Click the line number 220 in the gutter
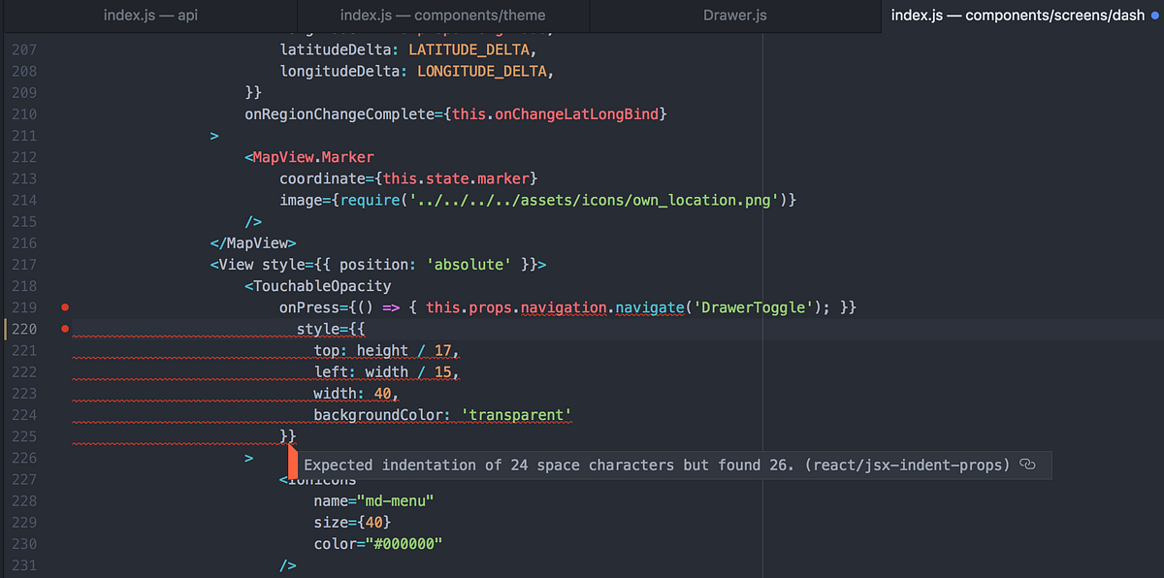1164x578 pixels. point(24,329)
